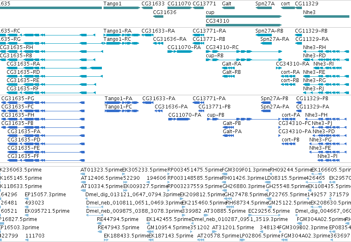Click the CG11070-RA transcript glyph

pos(180,52)
